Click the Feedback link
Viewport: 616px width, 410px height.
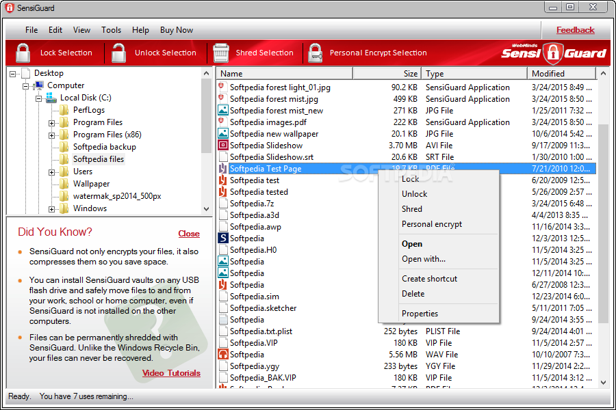575,30
